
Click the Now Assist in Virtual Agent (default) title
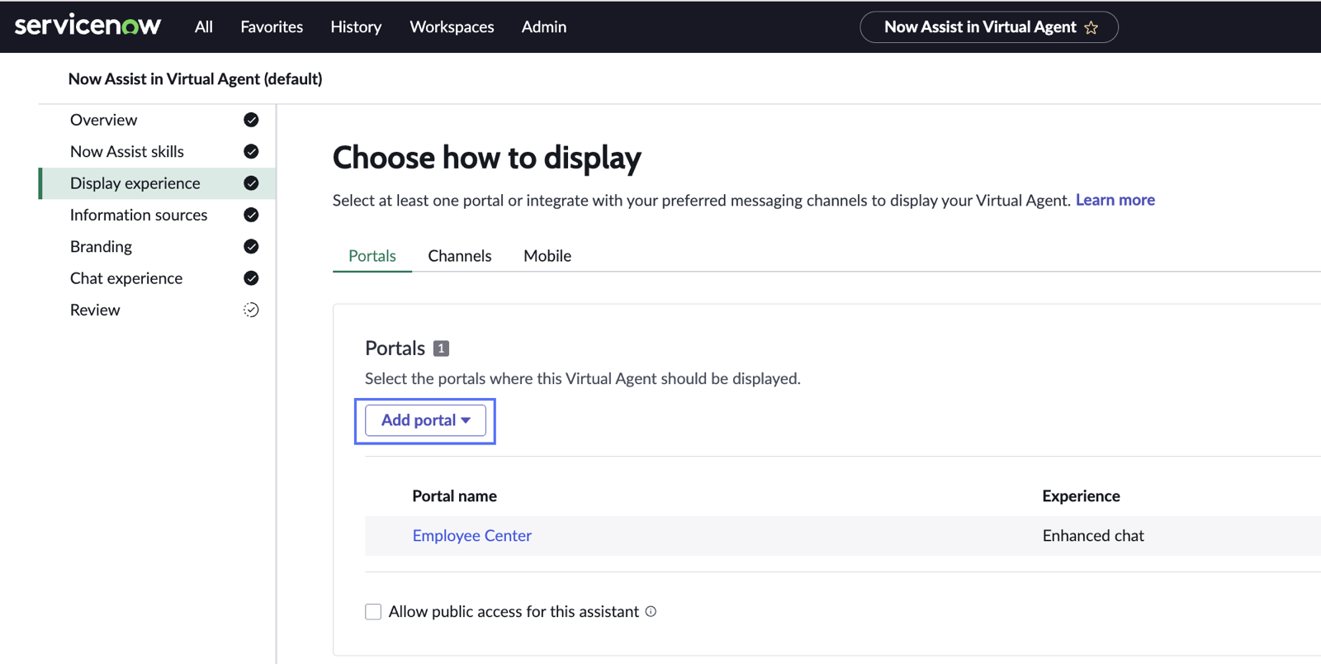(196, 78)
